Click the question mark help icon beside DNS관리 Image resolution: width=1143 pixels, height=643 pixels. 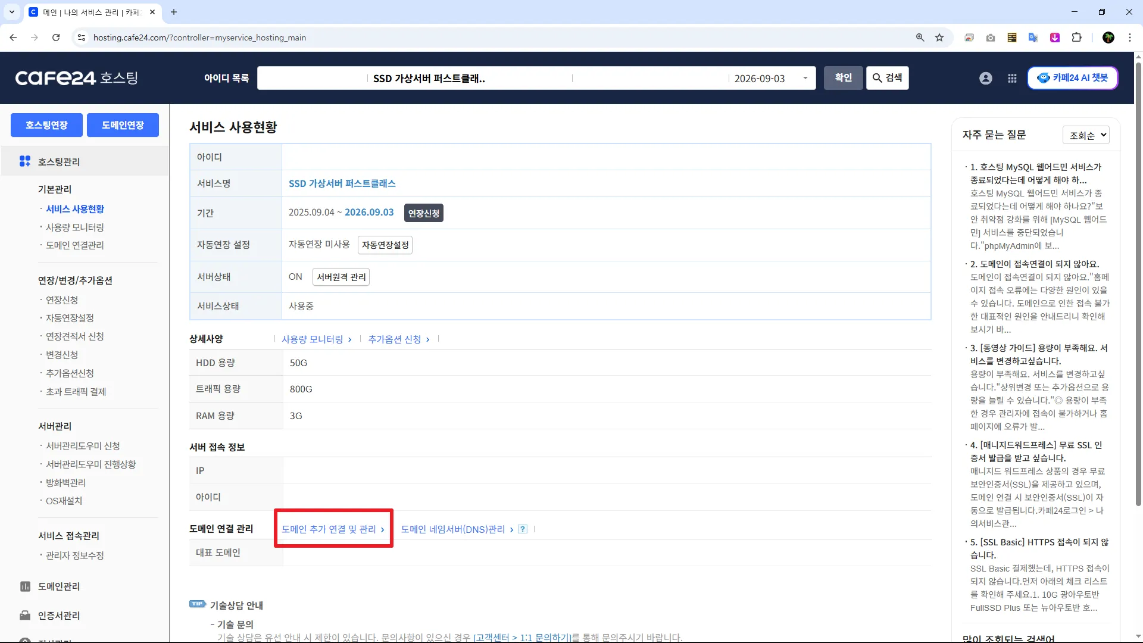[523, 529]
